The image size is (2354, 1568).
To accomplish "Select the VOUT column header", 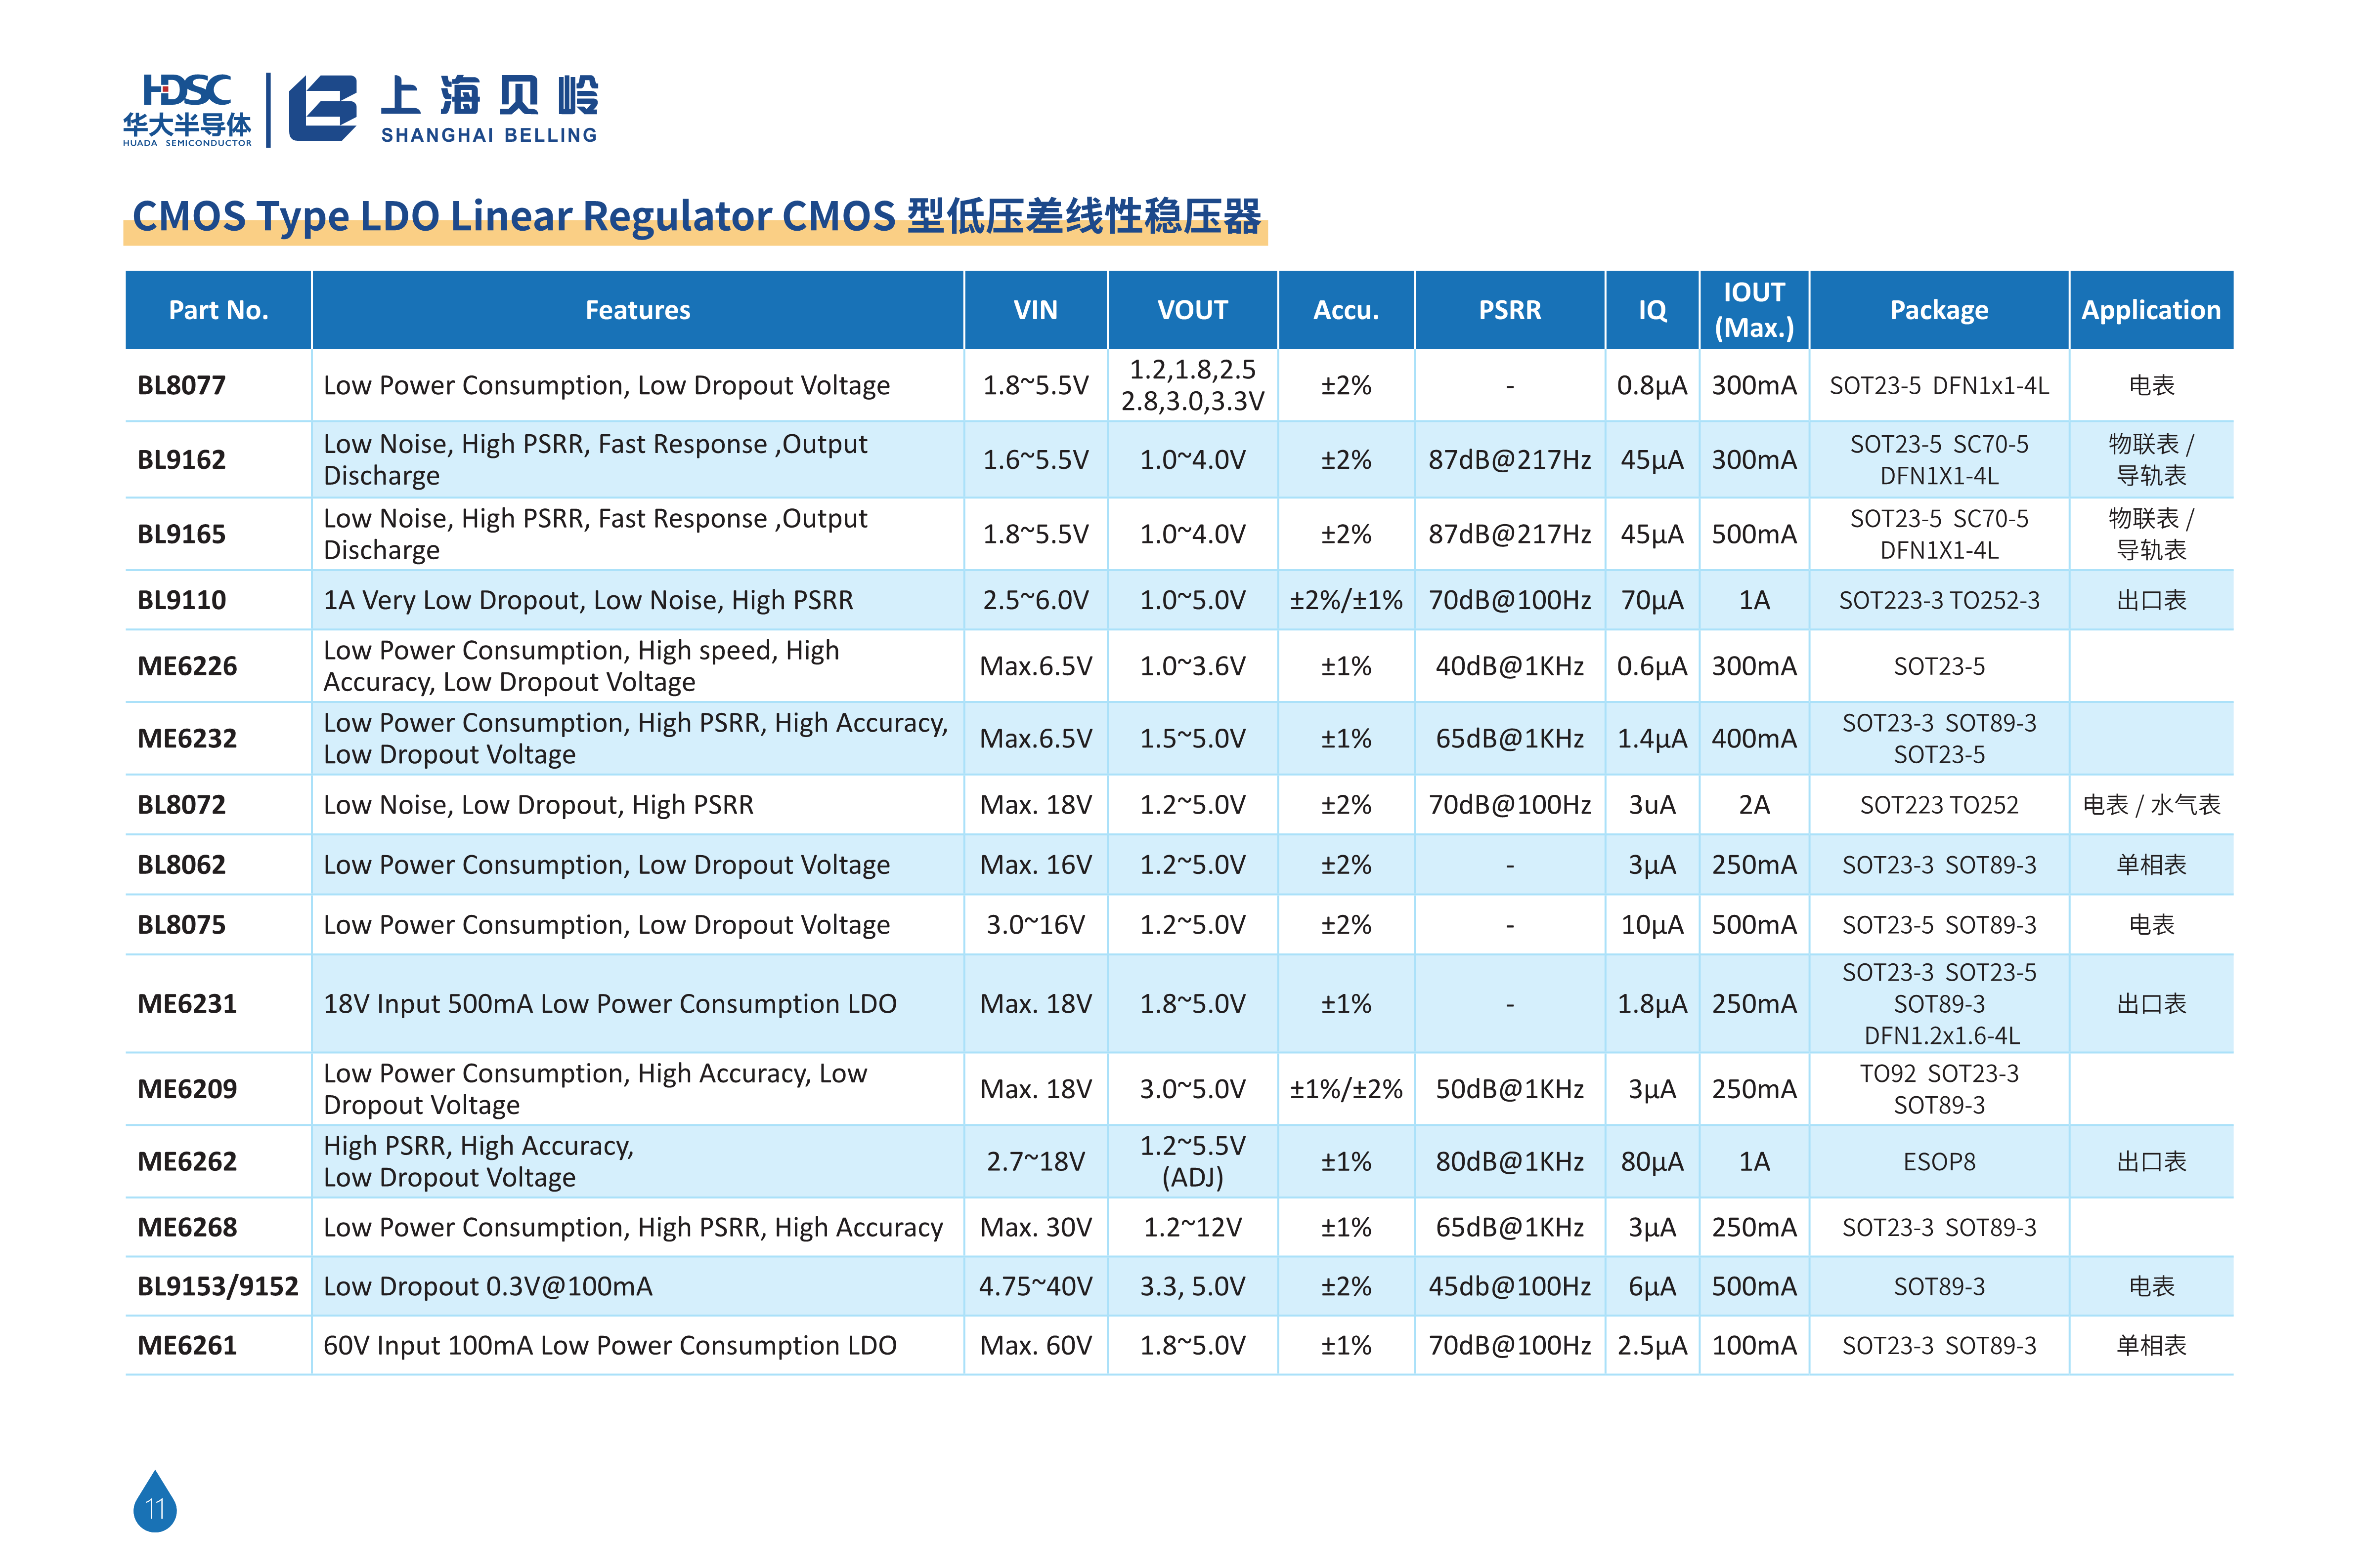I will (x=1192, y=310).
